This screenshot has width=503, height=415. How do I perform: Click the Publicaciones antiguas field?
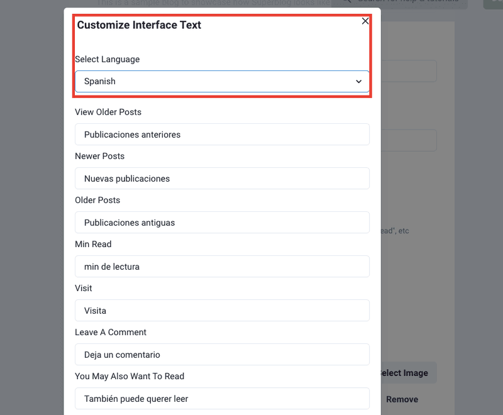click(221, 223)
